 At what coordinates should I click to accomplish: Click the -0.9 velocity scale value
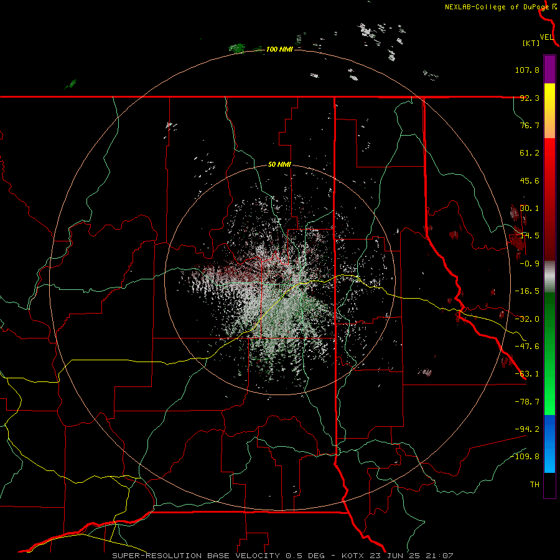530,264
